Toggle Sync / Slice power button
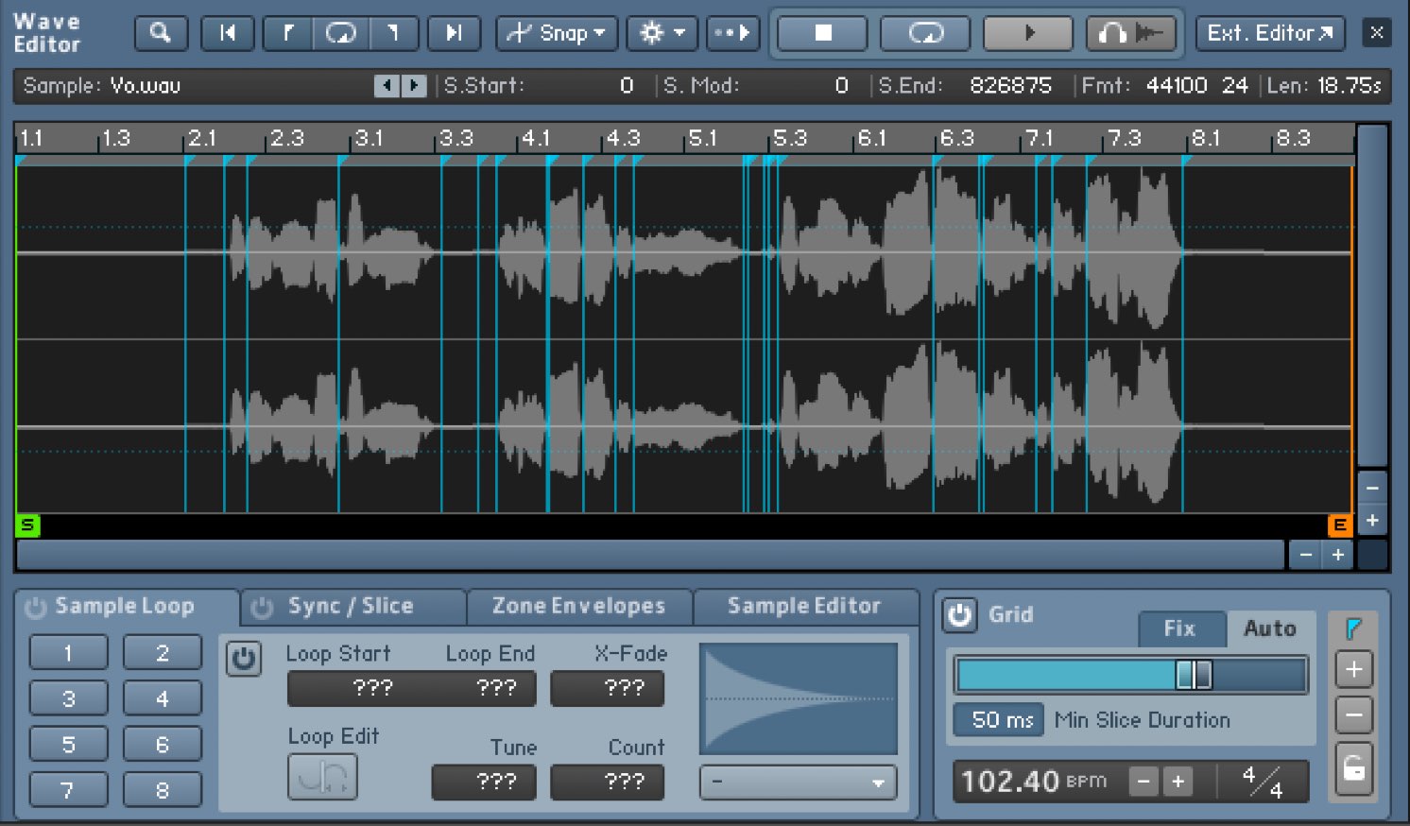The image size is (1410, 826). (263, 608)
